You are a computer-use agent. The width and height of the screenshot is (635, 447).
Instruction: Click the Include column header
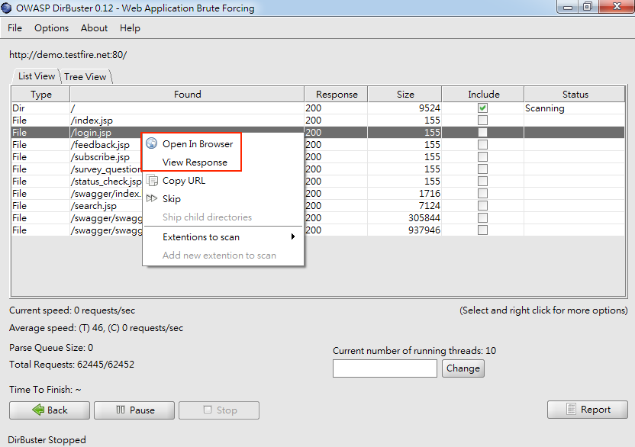483,95
